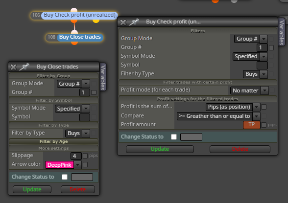Open Symbol Mode dropdown in Buy Check profit
288x203 pixels.
click(250, 56)
